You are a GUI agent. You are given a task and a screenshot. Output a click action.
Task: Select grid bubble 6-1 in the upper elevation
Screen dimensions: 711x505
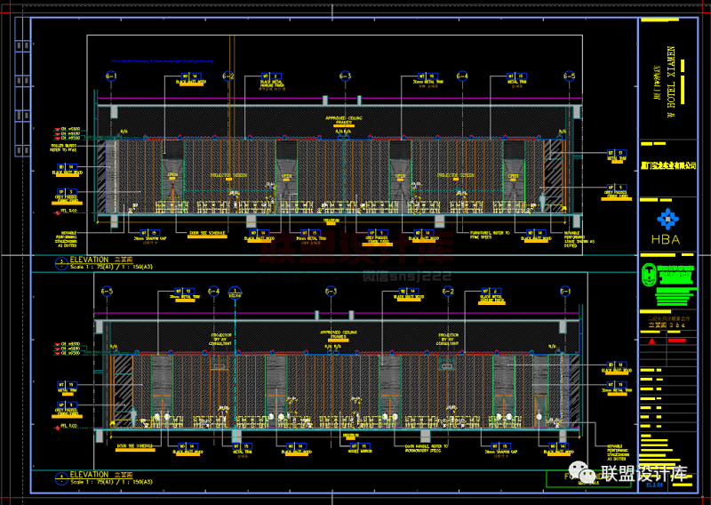click(x=112, y=76)
